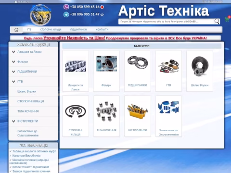This screenshot has width=231, height=173.
Task: Open КОНТАКТИ in navigation bar
Action: pos(102,29)
